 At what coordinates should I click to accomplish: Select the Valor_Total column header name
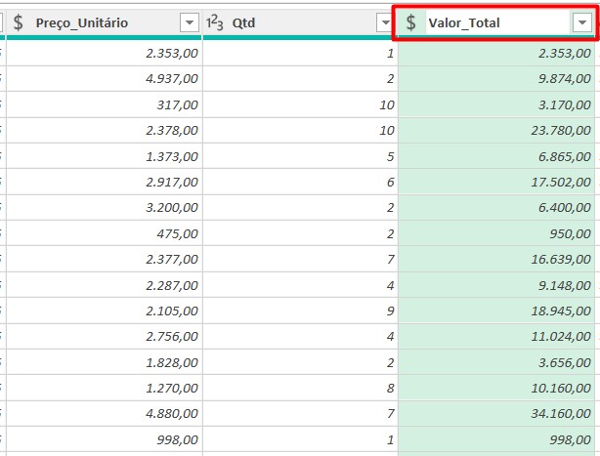464,22
